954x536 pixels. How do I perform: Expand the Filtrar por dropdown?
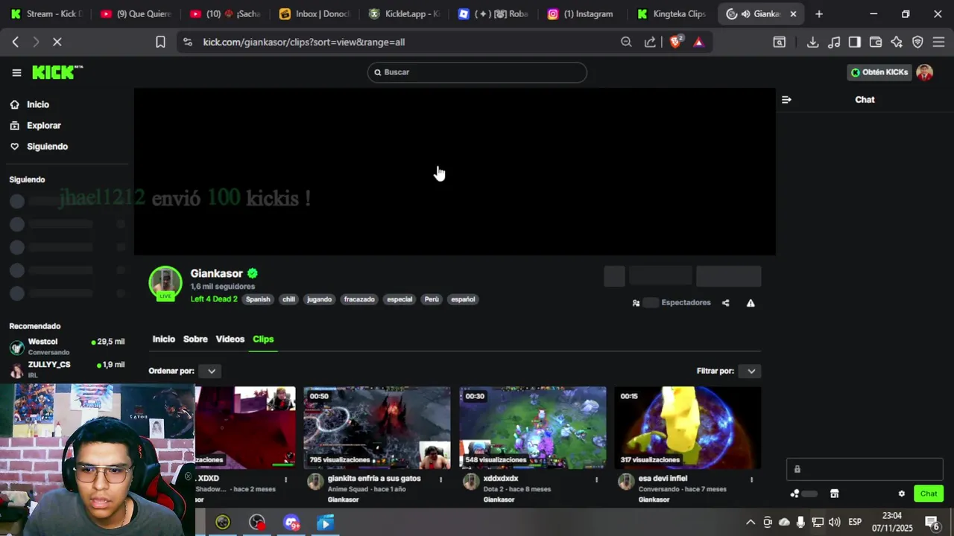[x=751, y=371]
